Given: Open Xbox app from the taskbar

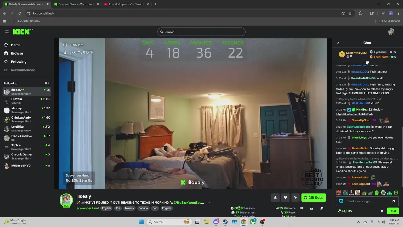Looking at the screenshot, I should coord(253,222).
